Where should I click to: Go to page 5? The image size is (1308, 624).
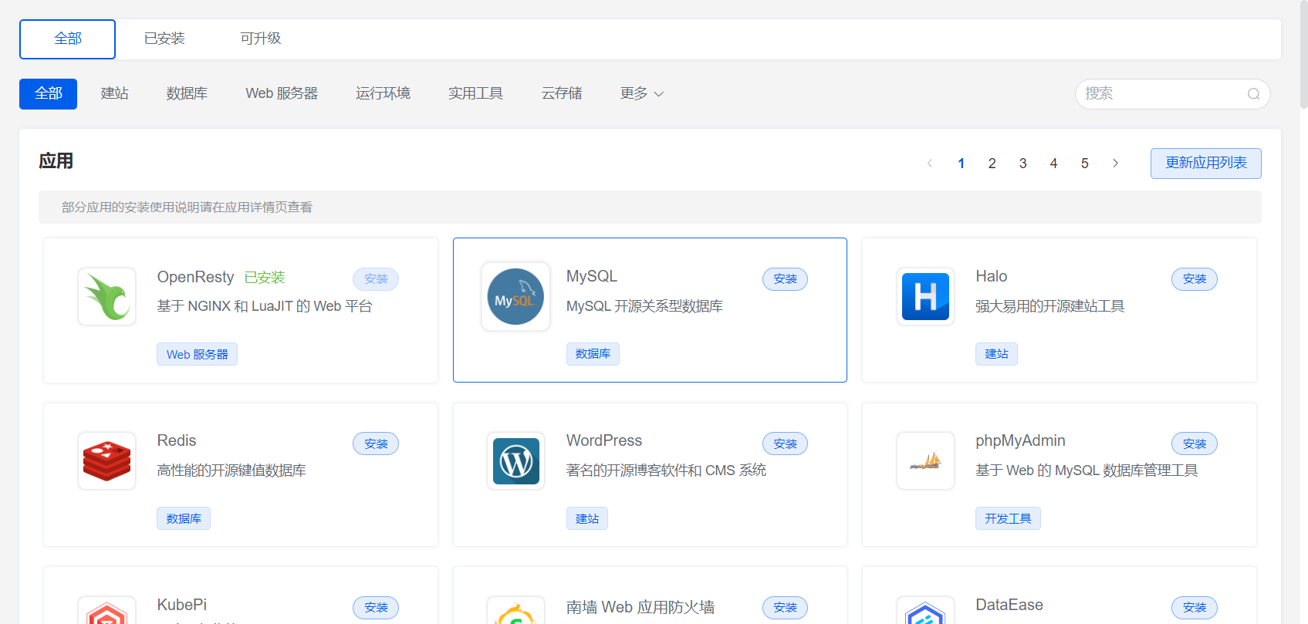1084,164
